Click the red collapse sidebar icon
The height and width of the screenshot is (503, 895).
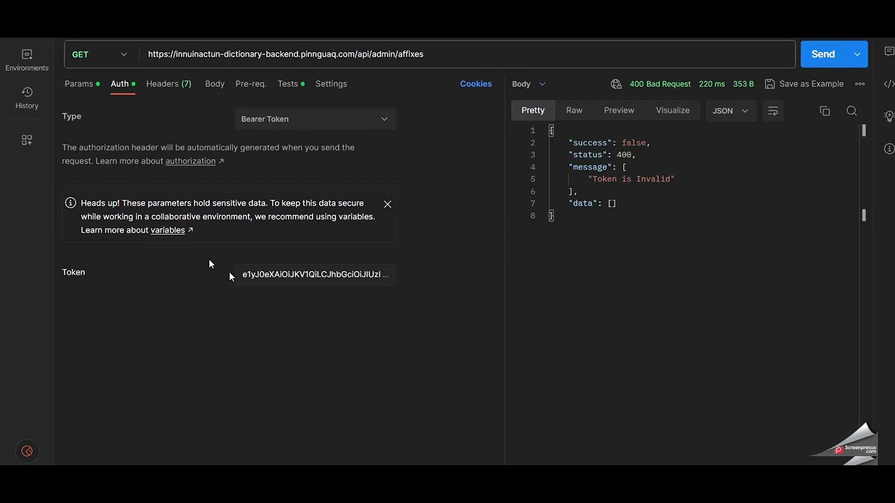point(27,451)
